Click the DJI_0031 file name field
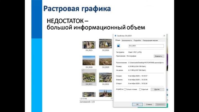199x112 pixels. (x=146, y=46)
